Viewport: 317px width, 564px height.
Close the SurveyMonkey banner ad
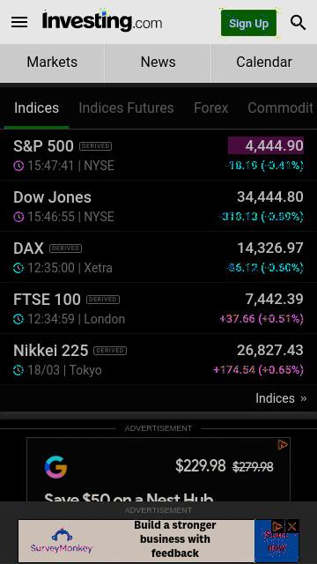coord(291,527)
